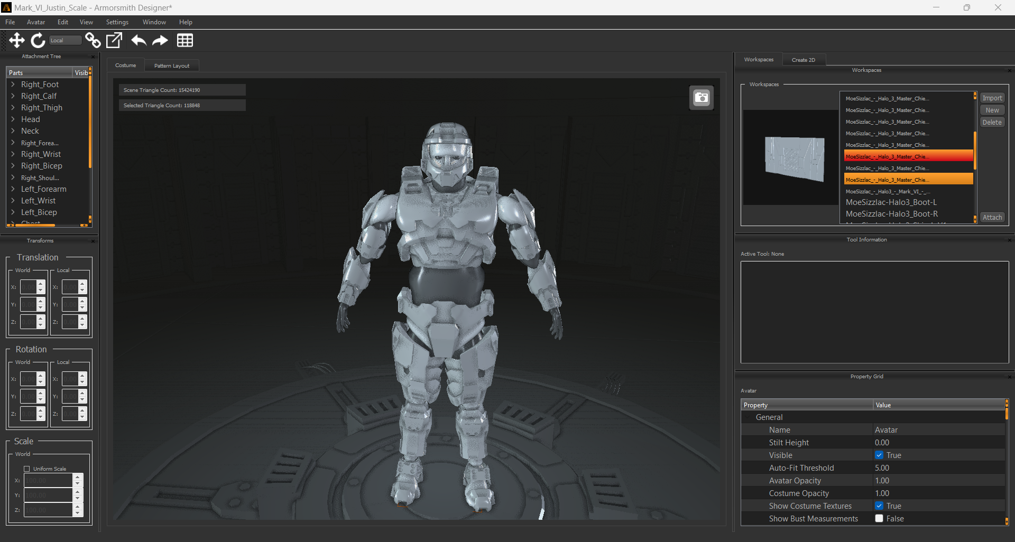Expand the Head part in tree
Screen dimensions: 1015x542
[13, 119]
